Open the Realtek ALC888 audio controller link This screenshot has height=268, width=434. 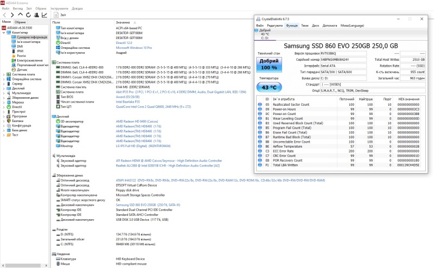(168, 165)
